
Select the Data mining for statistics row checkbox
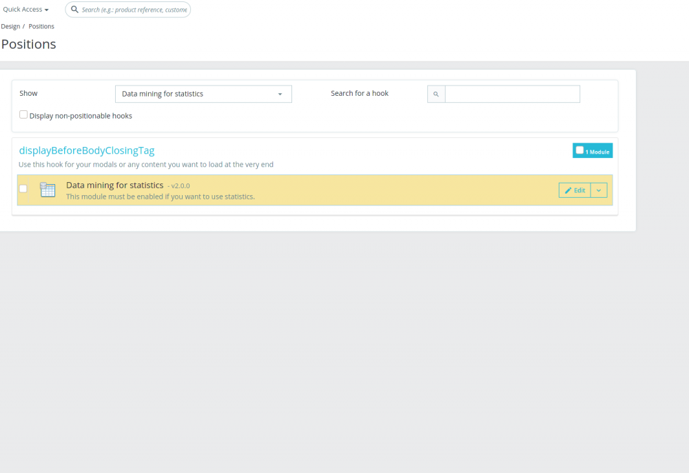pos(23,188)
